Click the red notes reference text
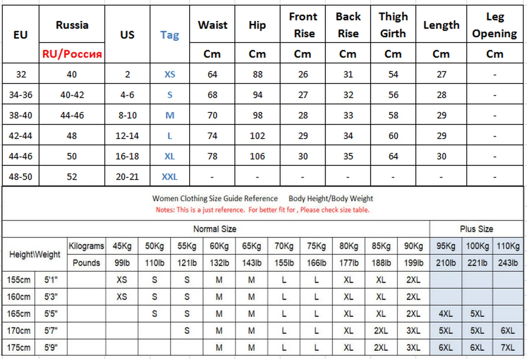Image resolution: width=527 pixels, height=359 pixels. click(x=262, y=210)
